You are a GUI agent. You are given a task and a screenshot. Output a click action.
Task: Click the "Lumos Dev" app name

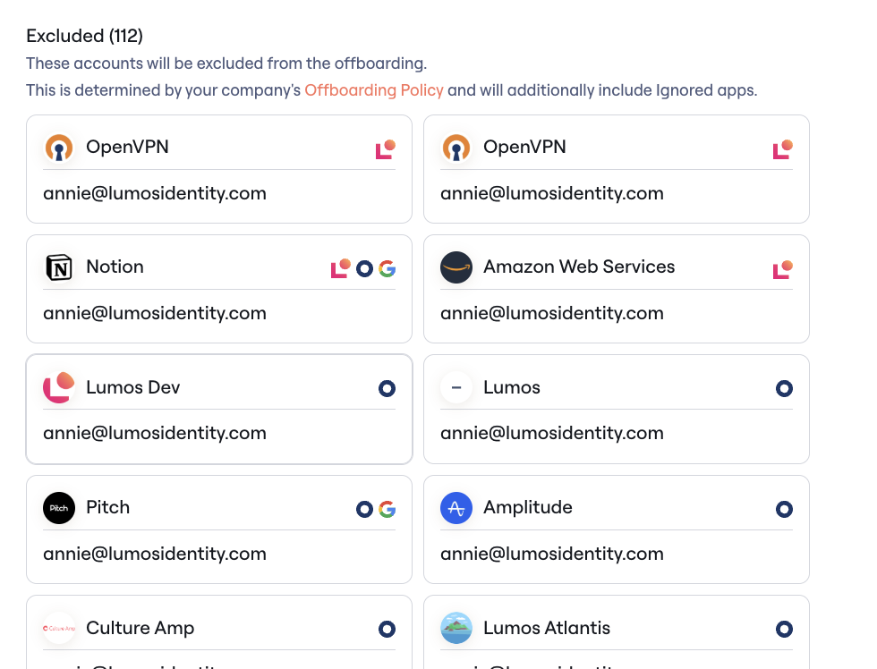coord(133,387)
